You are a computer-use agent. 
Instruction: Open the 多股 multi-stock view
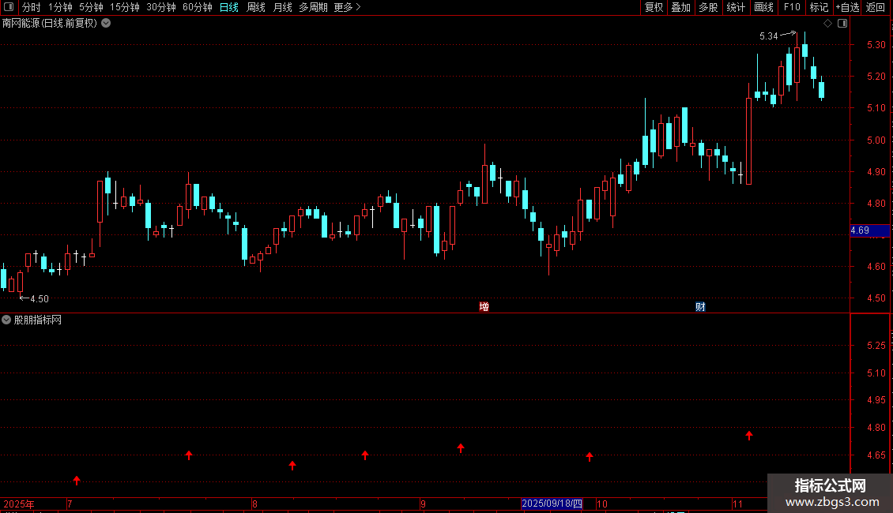(x=708, y=7)
